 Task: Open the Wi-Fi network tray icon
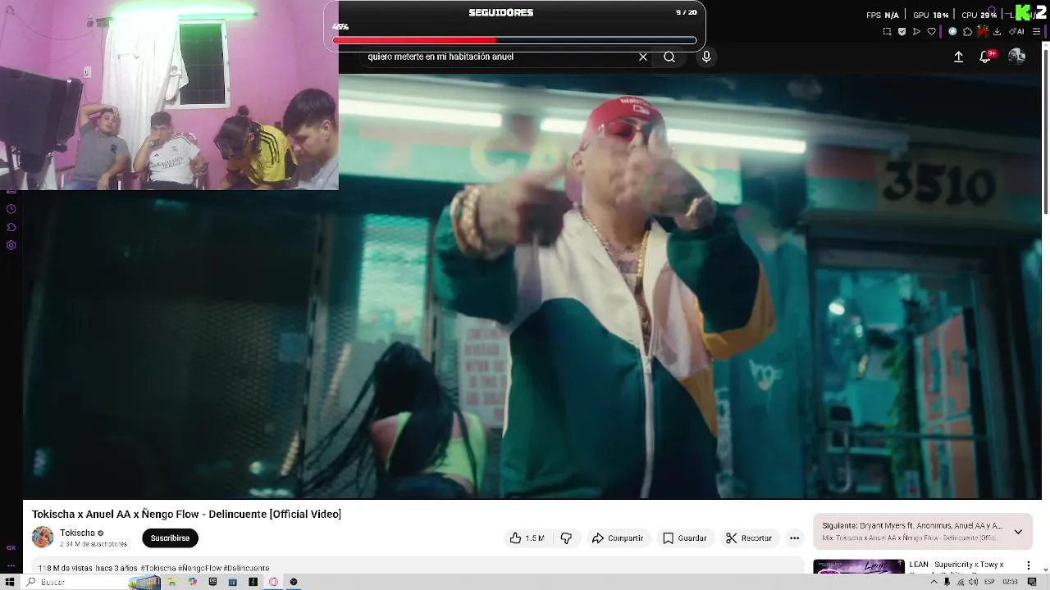[960, 582]
